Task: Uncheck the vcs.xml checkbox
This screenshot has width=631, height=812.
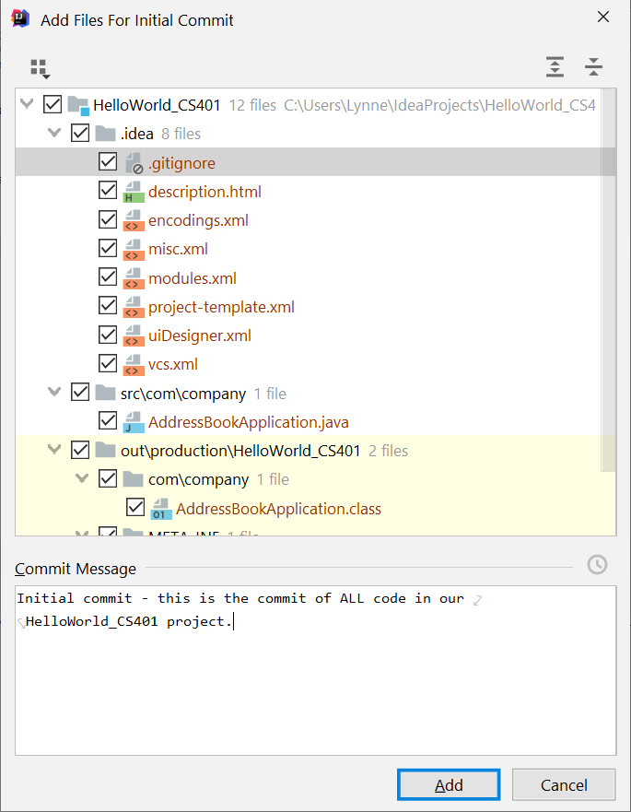Action: [x=108, y=364]
